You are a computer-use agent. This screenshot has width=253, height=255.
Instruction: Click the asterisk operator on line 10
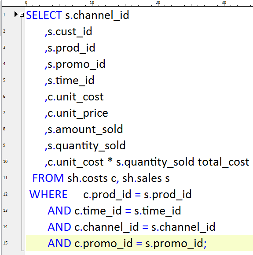click(x=110, y=160)
